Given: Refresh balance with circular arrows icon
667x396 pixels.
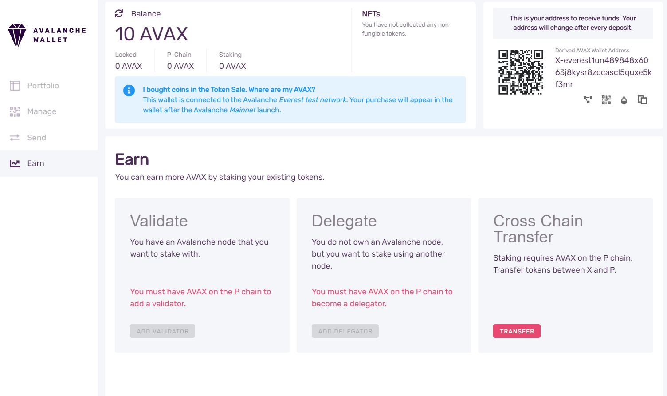Looking at the screenshot, I should (x=119, y=13).
